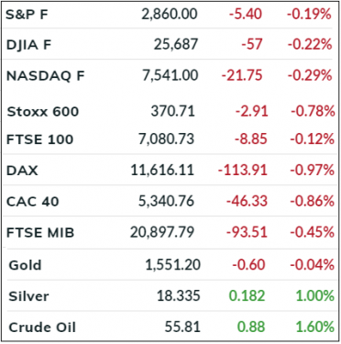Screen dimensions: 341x344
Task: Select the Silver commodity row
Action: [x=170, y=296]
